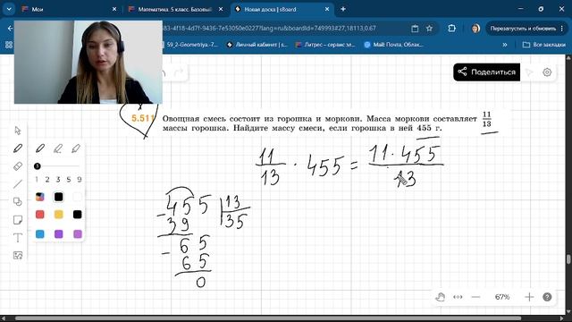The image size is (572, 322).
Task: Open Все закладки folder
Action: [544, 45]
